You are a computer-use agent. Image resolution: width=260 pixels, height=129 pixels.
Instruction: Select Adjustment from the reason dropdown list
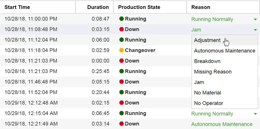(225, 40)
